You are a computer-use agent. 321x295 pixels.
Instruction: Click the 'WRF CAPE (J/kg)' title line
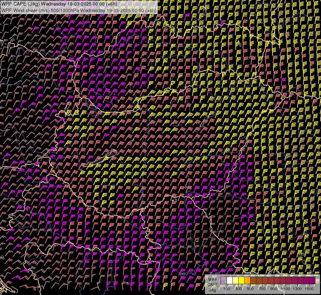(59, 4)
